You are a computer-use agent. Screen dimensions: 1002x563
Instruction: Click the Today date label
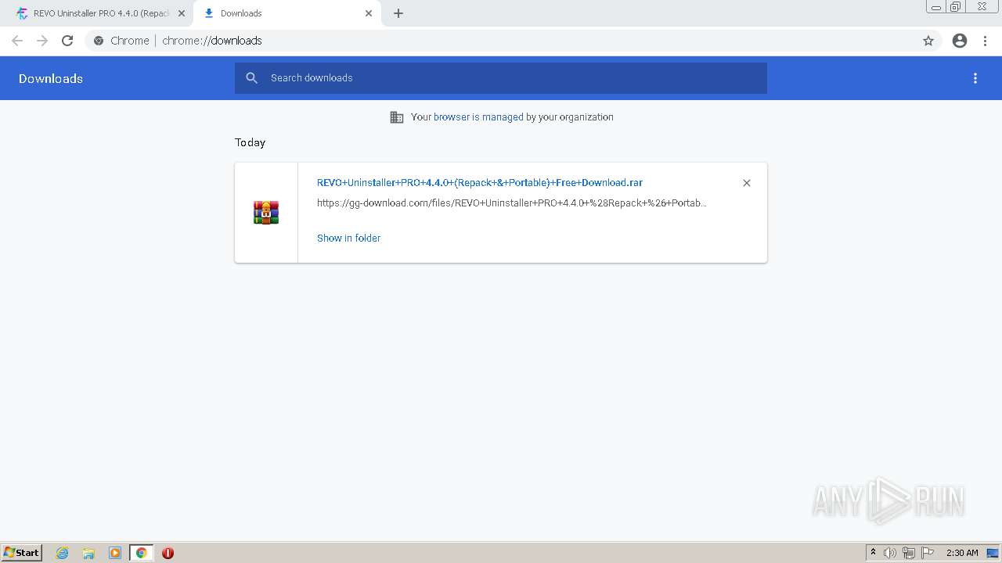coord(250,142)
